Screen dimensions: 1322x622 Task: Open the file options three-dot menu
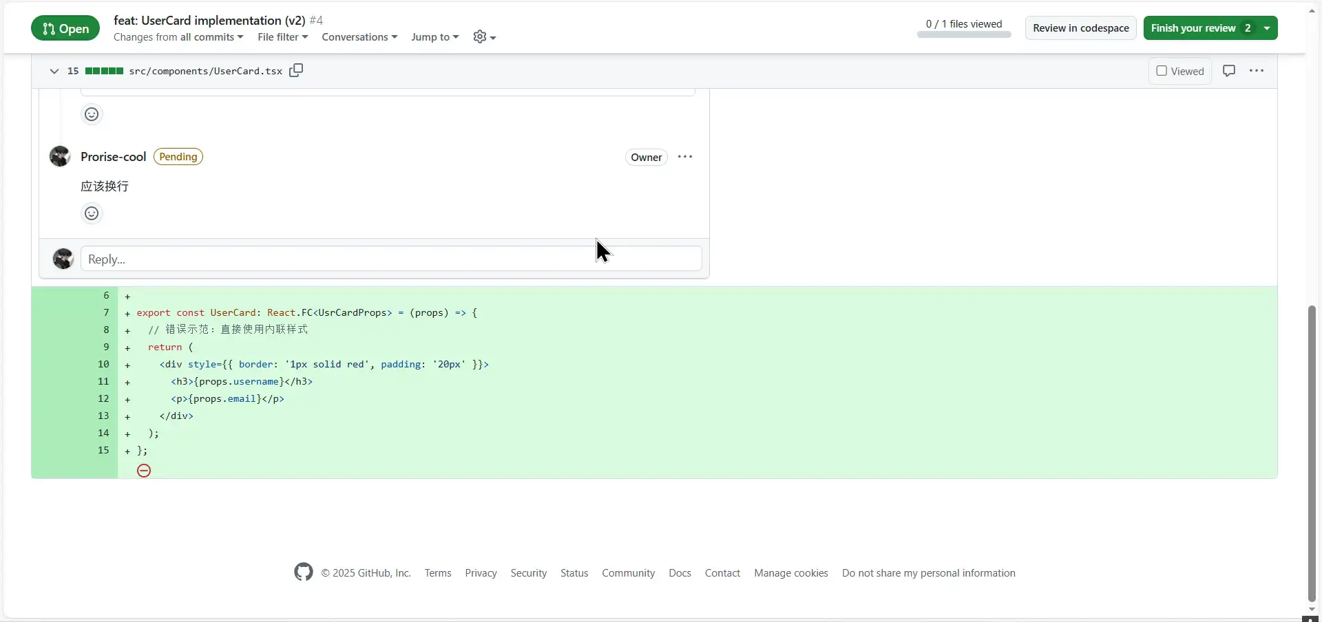tap(1257, 71)
